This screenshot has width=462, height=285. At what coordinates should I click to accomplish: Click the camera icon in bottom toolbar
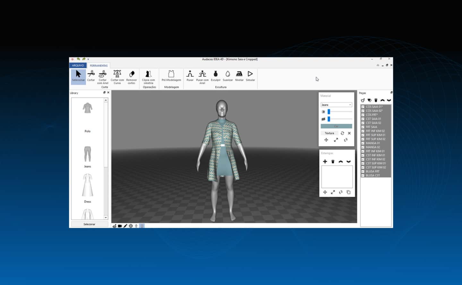[x=120, y=226]
